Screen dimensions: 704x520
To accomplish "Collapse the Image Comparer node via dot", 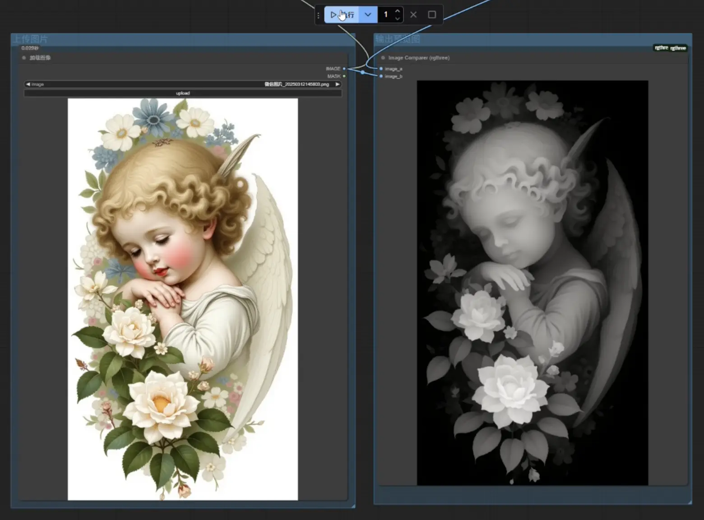I will tap(383, 58).
